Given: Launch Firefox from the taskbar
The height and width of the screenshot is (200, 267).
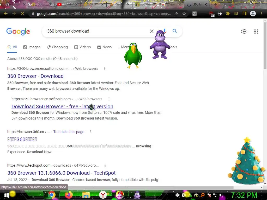Looking at the screenshot, I should coord(69,195).
